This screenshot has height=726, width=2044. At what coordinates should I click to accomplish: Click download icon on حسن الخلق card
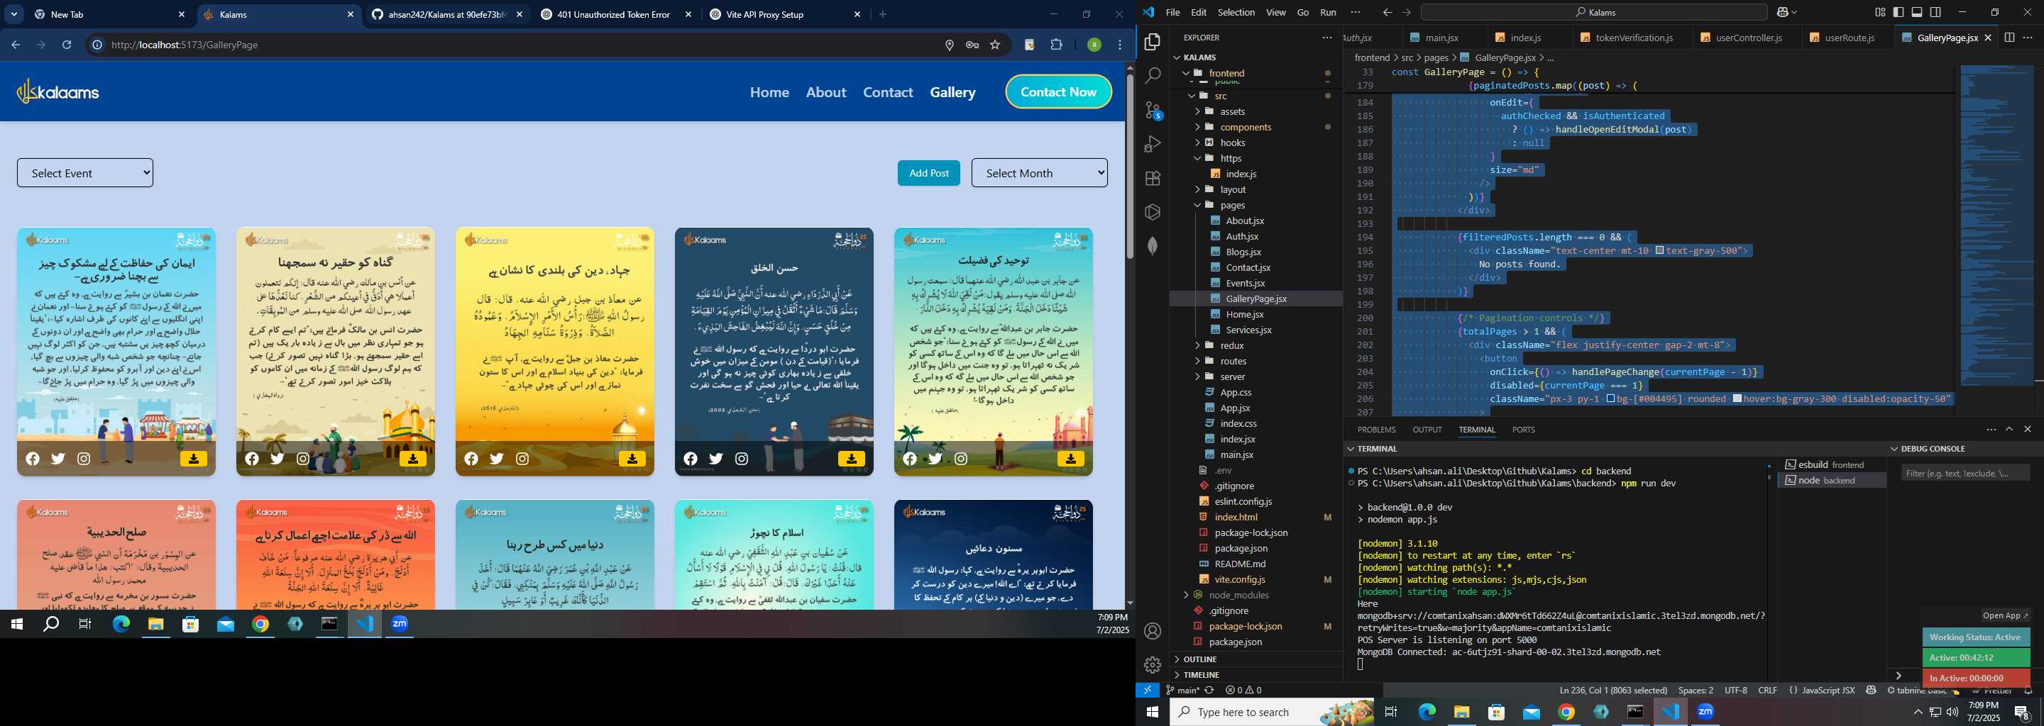851,459
